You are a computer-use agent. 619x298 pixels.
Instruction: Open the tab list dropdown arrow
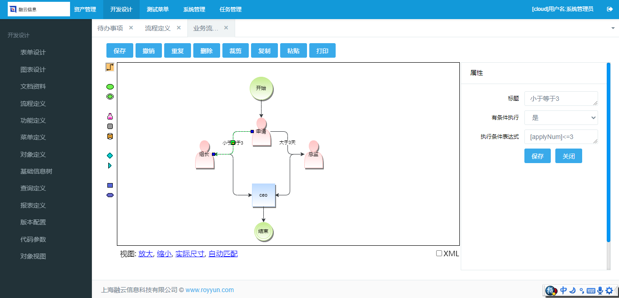click(613, 28)
